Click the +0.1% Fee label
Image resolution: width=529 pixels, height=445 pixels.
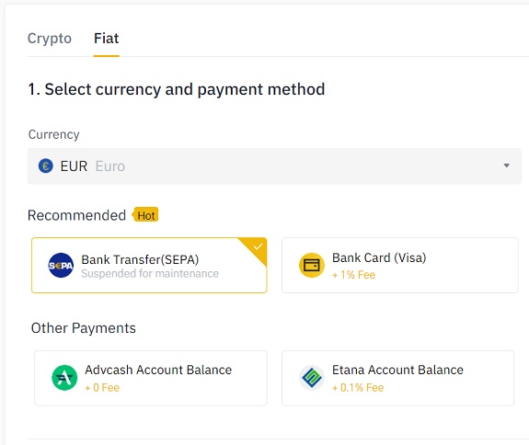click(x=358, y=388)
